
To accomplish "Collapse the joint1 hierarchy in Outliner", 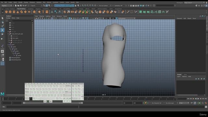I will click(8, 45).
